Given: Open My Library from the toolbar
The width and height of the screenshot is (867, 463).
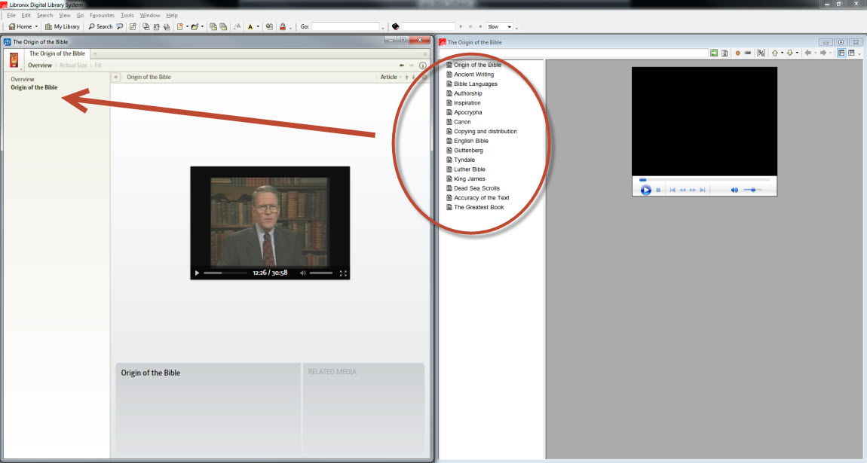Looking at the screenshot, I should 62,26.
